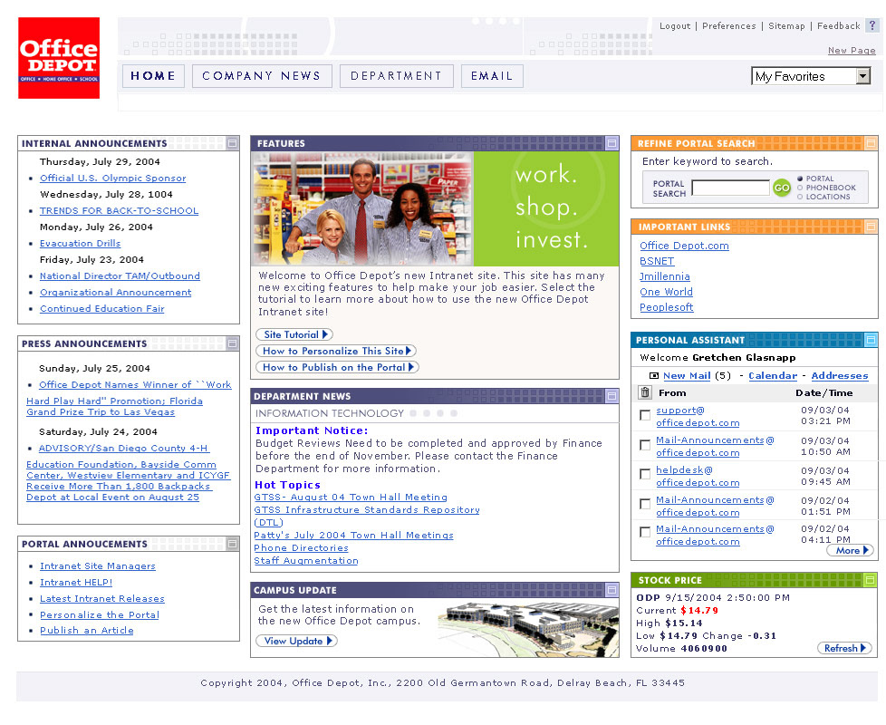Minimize the Stock Price panel icon
Image resolution: width=886 pixels, height=725 pixels.
click(871, 580)
